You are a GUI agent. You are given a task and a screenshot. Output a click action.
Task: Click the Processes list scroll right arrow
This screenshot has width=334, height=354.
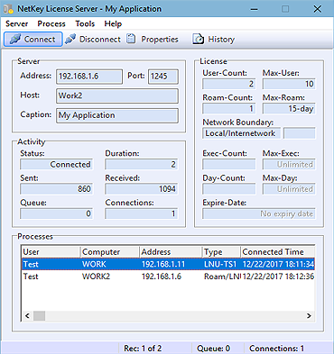click(309, 316)
